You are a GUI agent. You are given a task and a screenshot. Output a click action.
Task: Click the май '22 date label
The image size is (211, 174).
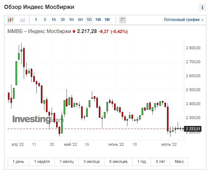(70, 144)
